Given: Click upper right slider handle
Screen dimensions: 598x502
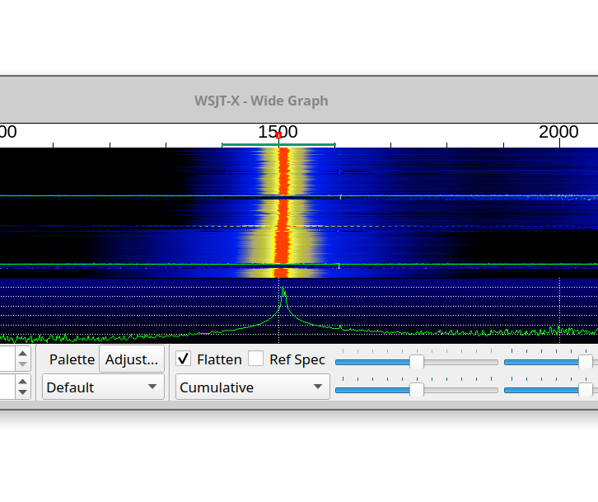Looking at the screenshot, I should tap(586, 362).
